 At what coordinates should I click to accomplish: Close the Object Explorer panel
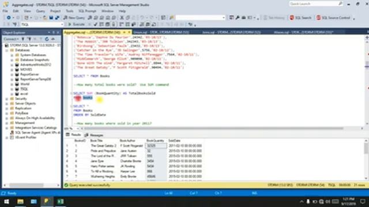tap(58, 32)
